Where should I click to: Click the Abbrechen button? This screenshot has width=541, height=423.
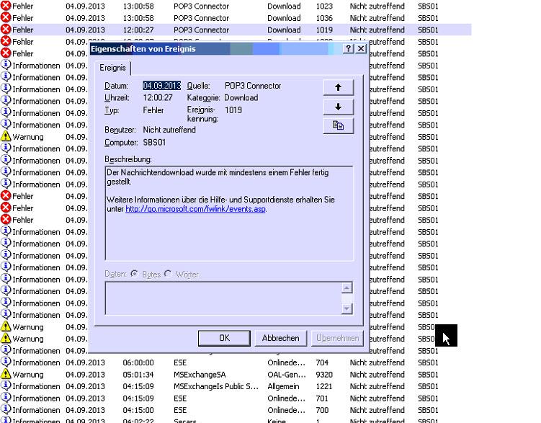[280, 338]
